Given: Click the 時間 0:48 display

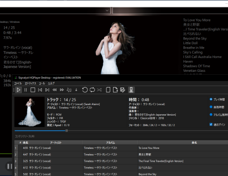Looking at the screenshot, I should pyautogui.click(x=139, y=100).
